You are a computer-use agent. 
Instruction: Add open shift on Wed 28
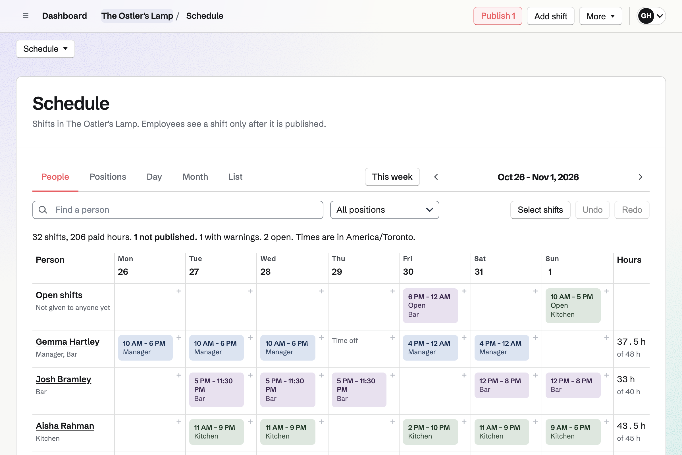[x=321, y=291]
